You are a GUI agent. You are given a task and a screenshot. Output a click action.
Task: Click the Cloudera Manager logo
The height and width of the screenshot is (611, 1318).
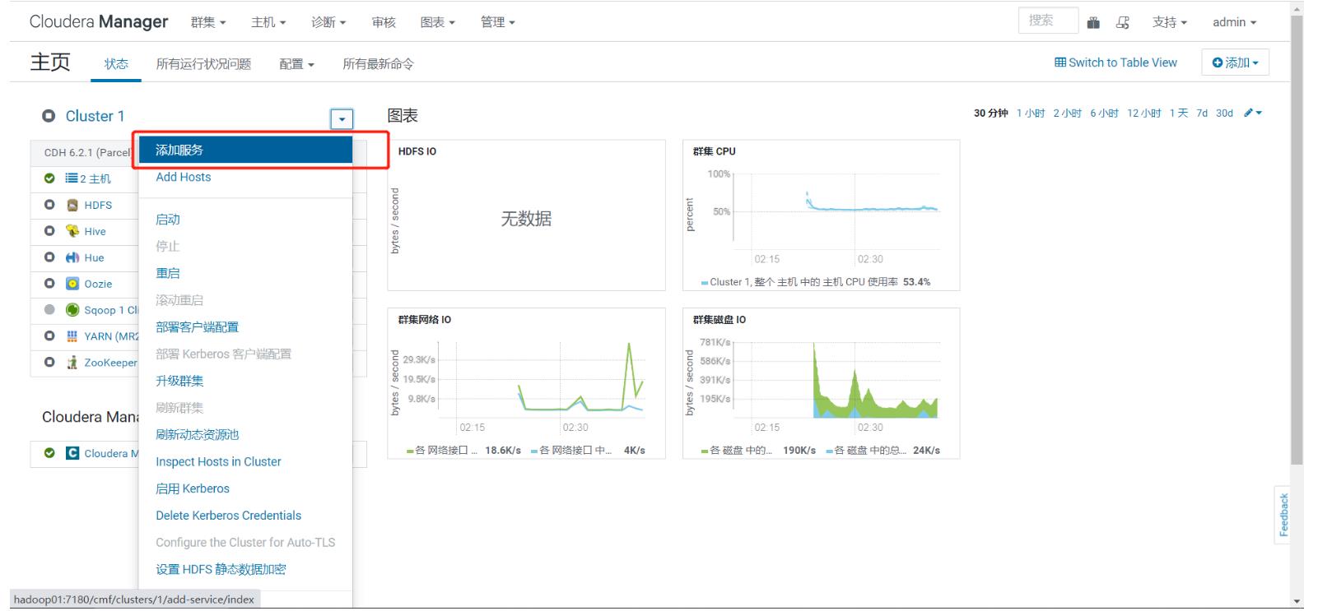[x=99, y=22]
